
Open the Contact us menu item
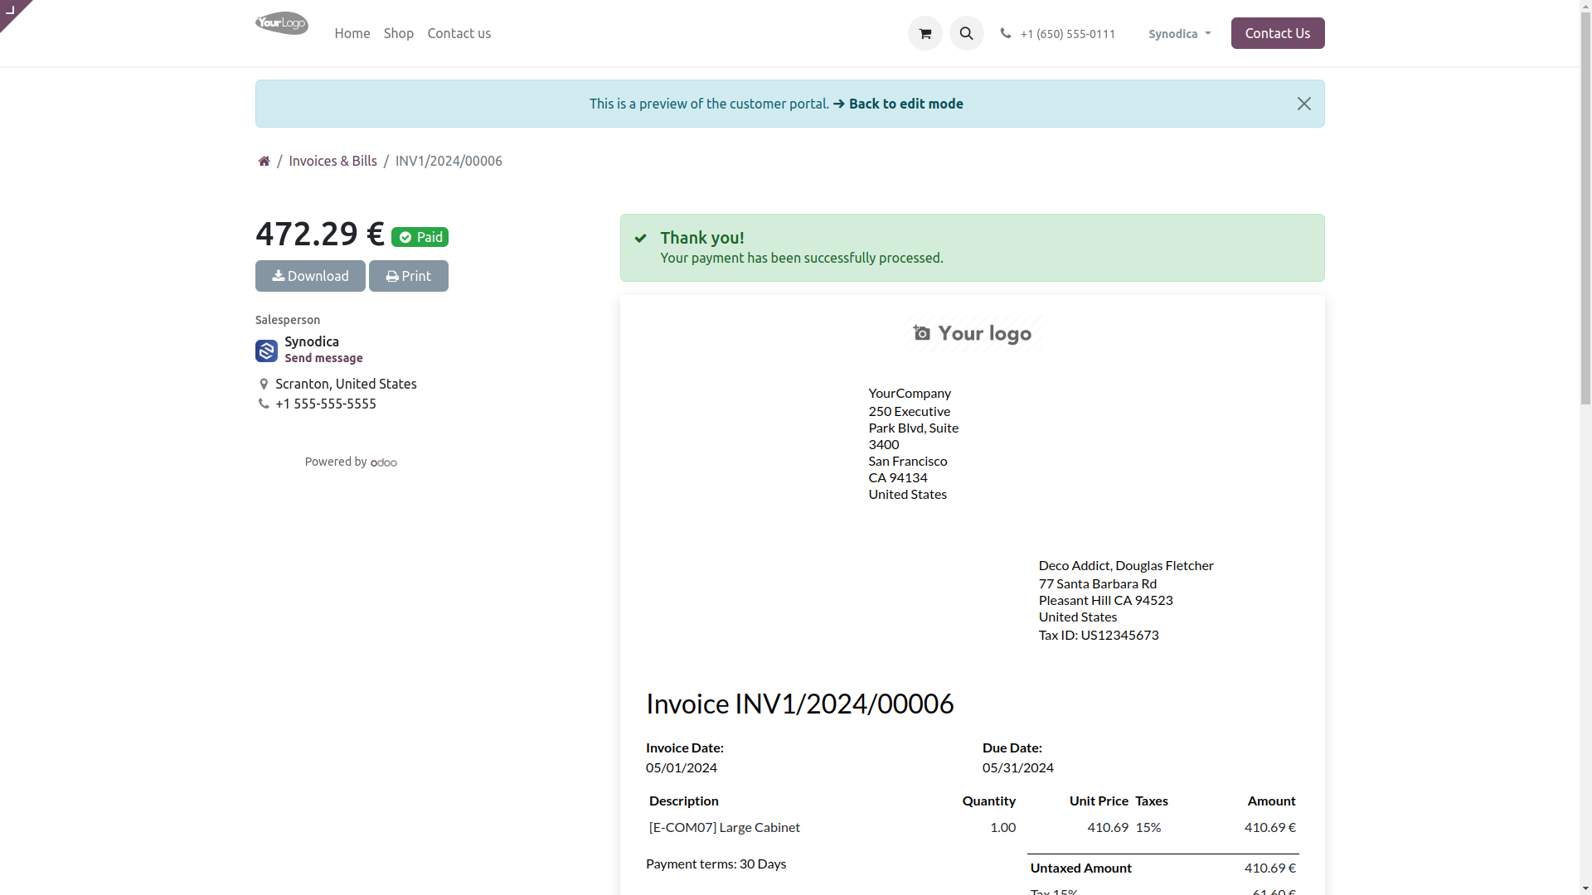pos(459,33)
